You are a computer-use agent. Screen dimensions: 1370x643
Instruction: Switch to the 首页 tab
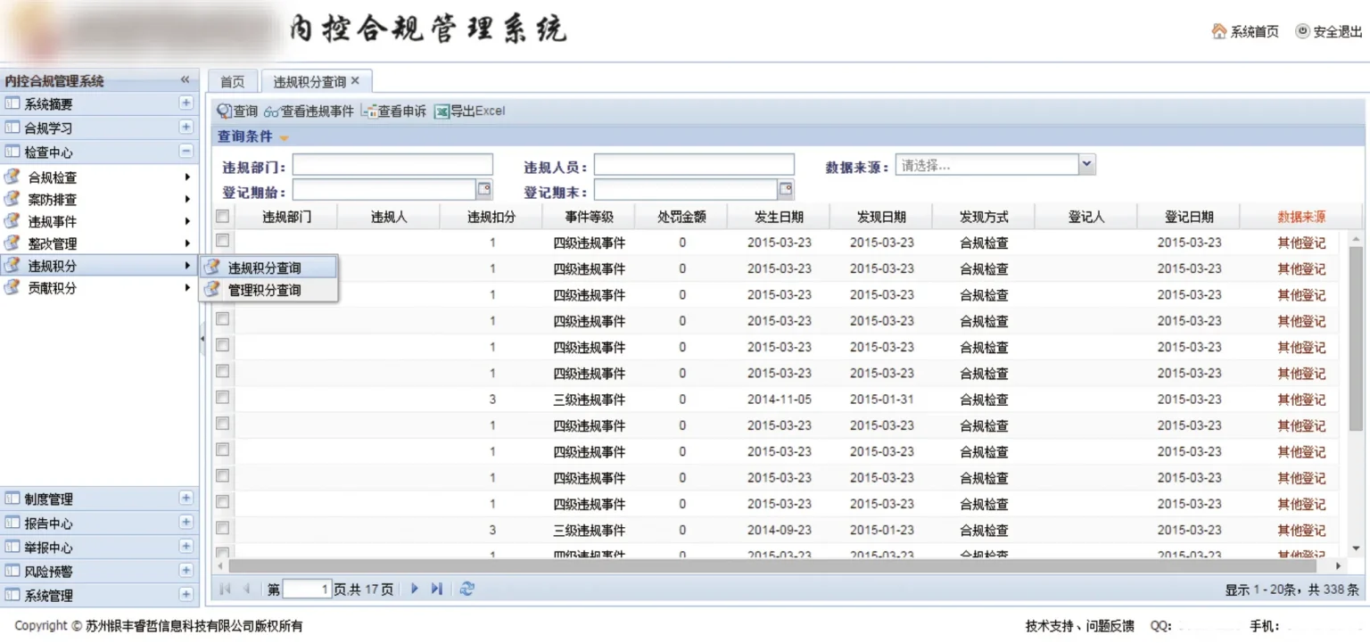[232, 81]
